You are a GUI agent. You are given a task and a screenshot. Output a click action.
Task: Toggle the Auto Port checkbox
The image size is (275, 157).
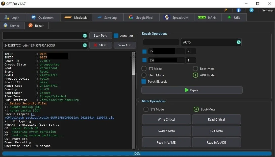pyautogui.click(x=116, y=36)
